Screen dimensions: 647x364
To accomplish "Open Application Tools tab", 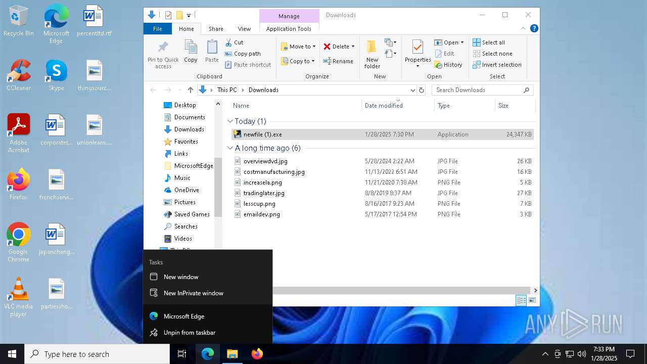I will click(289, 29).
